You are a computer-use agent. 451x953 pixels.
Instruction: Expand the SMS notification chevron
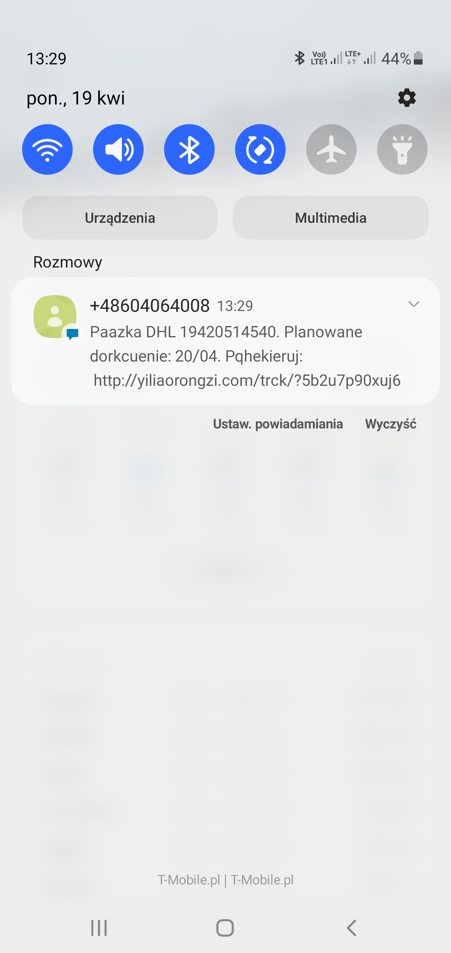(x=413, y=304)
